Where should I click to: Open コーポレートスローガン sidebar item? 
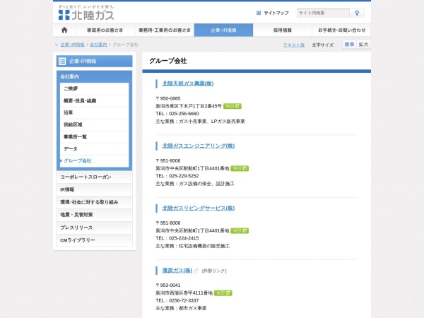tap(95, 177)
